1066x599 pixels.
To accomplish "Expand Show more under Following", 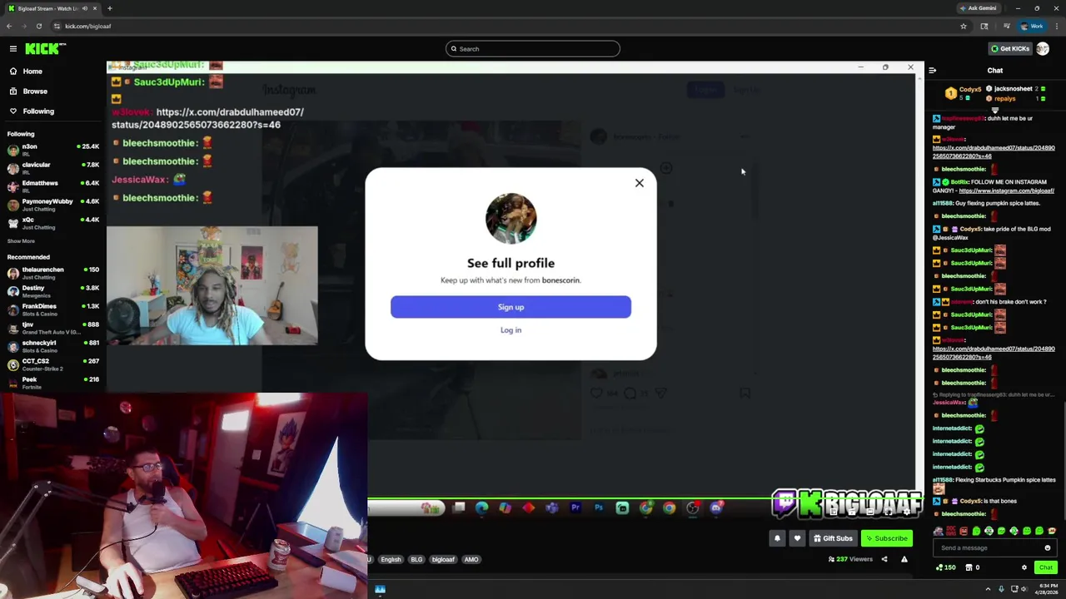I will [x=21, y=241].
